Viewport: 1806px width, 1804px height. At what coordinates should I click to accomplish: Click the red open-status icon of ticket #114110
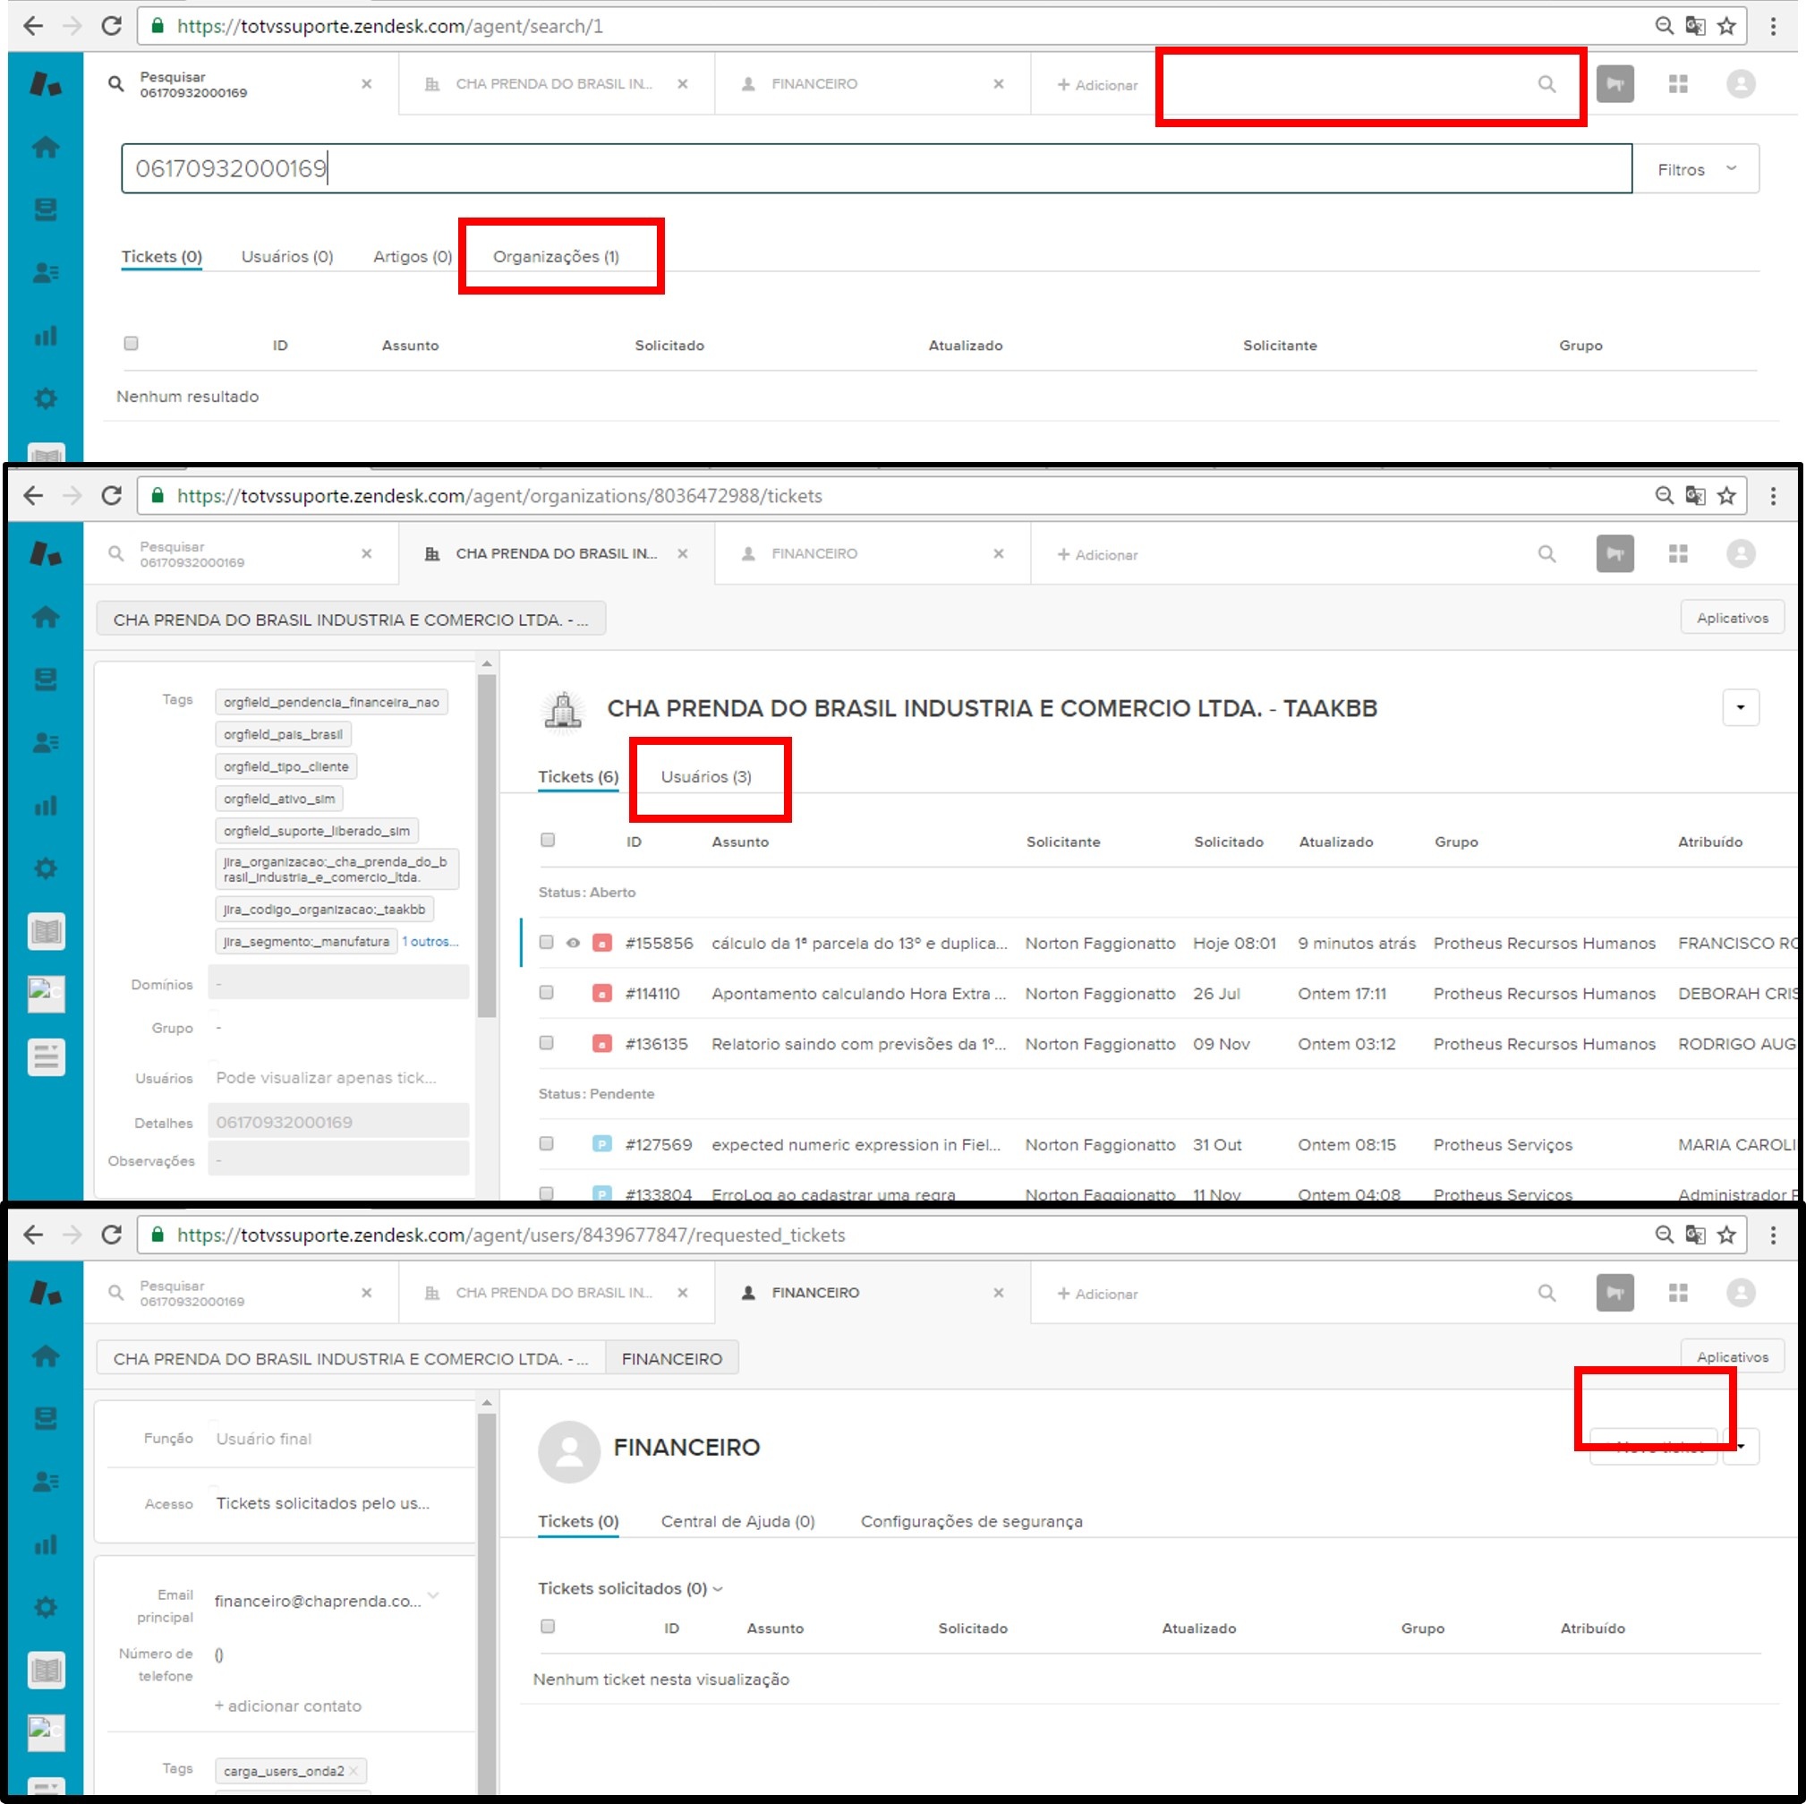(x=602, y=993)
